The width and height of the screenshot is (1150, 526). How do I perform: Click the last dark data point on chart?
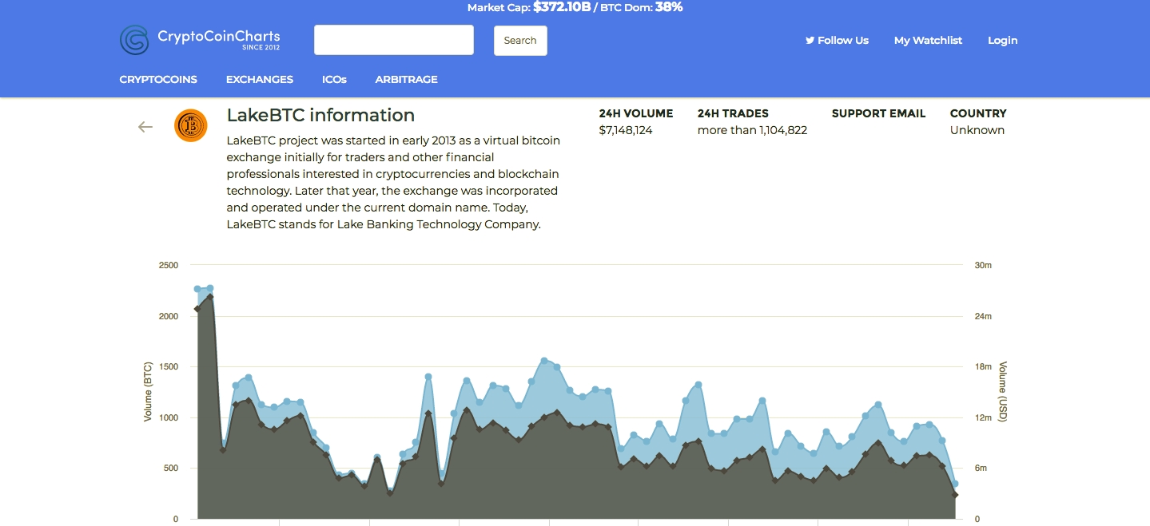[955, 495]
